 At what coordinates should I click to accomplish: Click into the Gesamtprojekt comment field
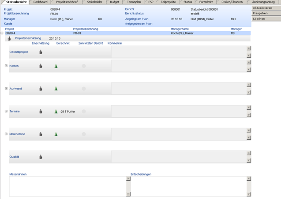tap(179, 52)
